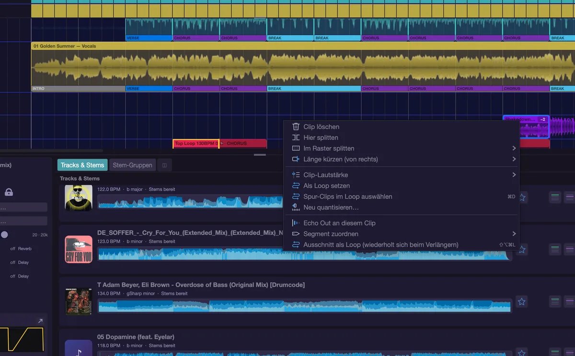Click the quantize icon beside Neu quantisieren

[296, 207]
